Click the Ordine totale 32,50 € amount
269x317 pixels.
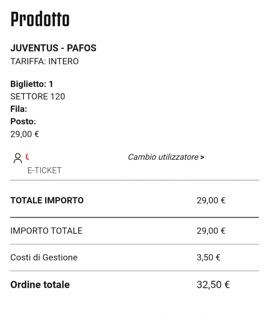click(213, 284)
